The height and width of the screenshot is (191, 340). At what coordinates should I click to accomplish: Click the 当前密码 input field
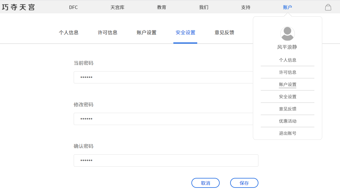click(163, 77)
